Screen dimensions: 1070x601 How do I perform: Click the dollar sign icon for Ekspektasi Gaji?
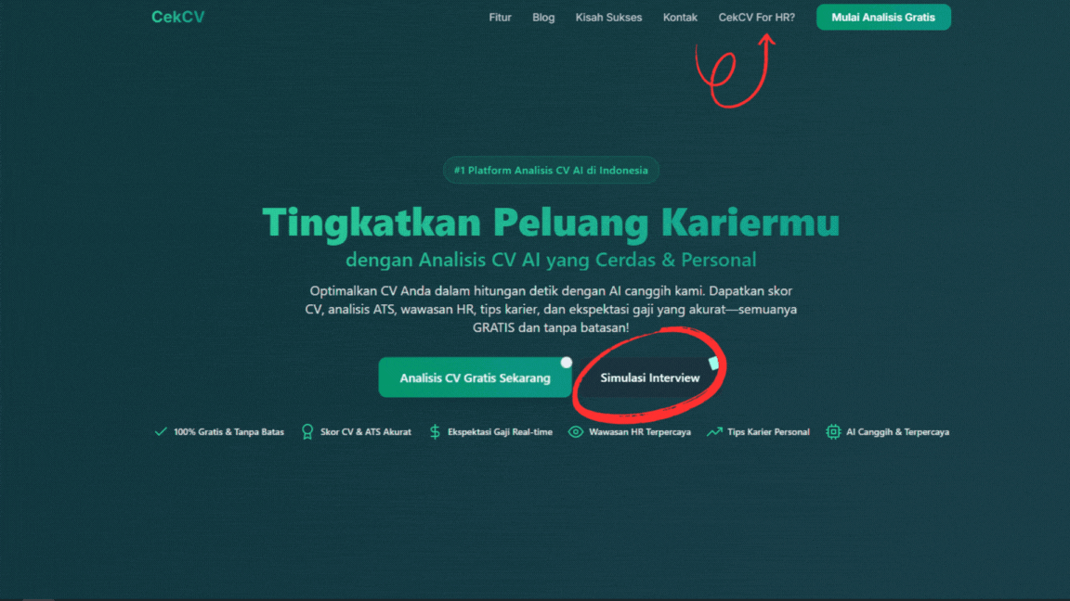pyautogui.click(x=435, y=432)
